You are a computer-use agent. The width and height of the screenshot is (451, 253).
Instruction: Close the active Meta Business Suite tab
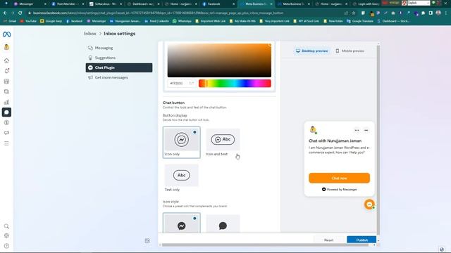point(271,4)
